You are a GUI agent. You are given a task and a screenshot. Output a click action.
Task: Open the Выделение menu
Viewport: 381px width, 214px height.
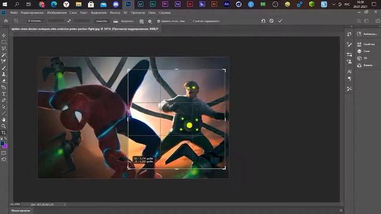click(99, 12)
